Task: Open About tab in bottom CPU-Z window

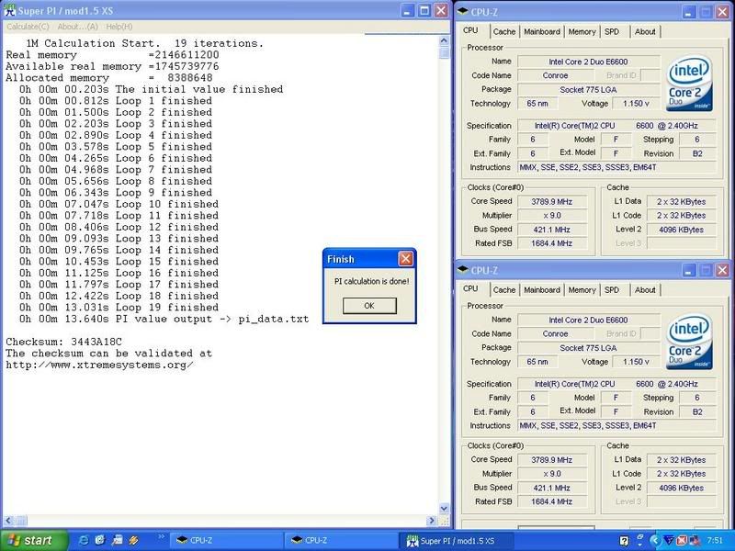Action: (645, 289)
